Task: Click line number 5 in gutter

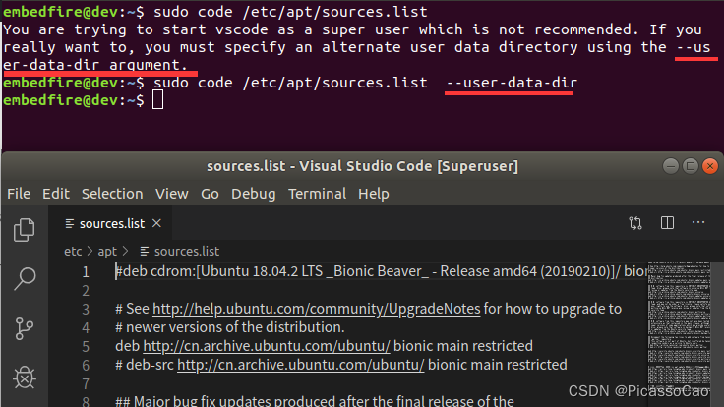Action: [x=86, y=347]
